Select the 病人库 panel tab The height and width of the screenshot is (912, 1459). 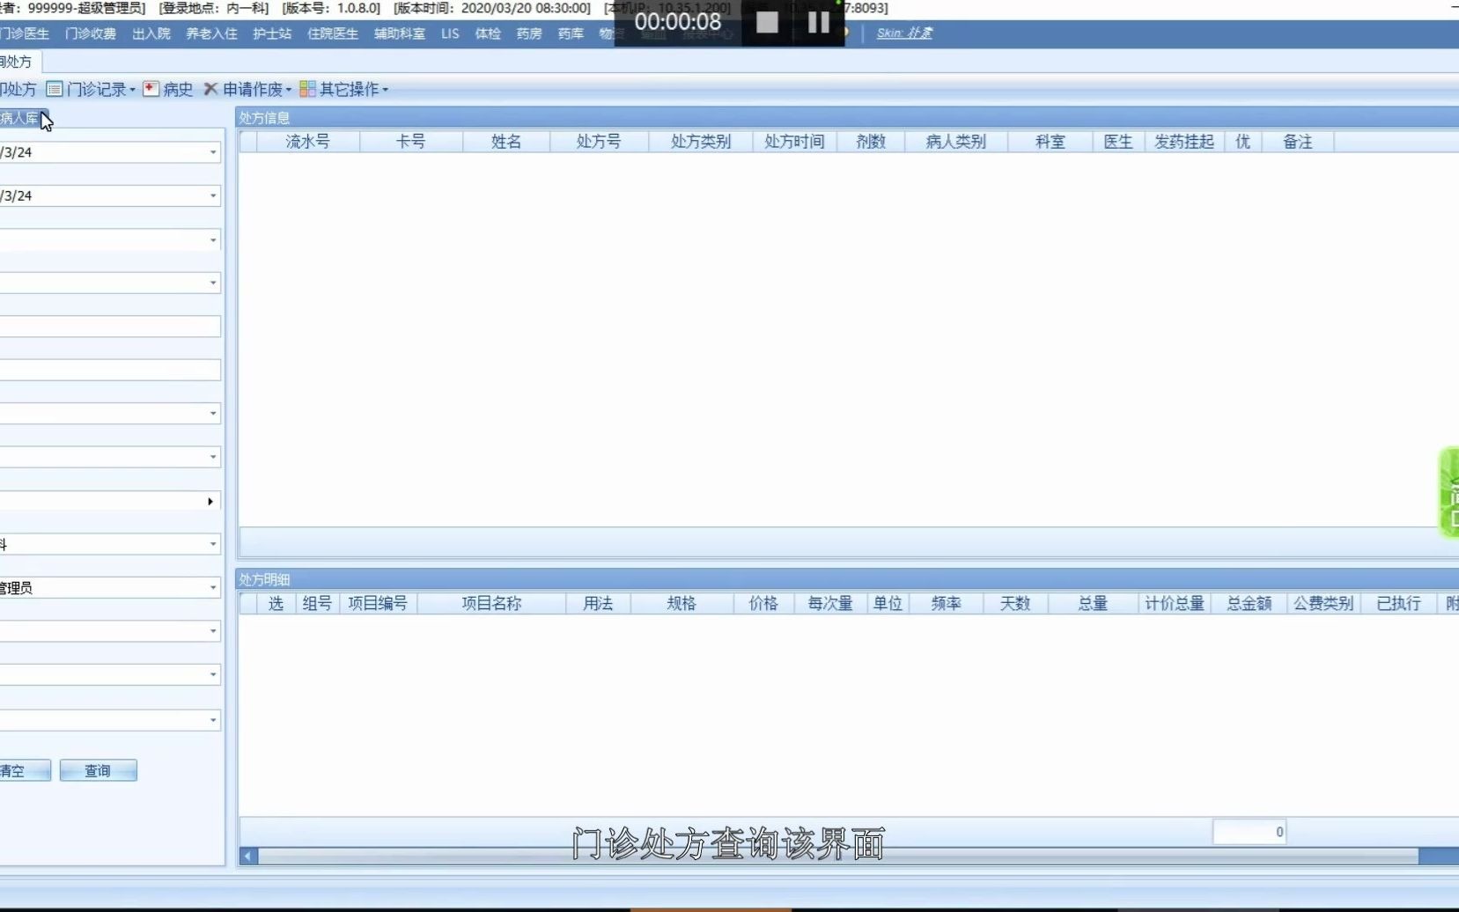pos(22,118)
